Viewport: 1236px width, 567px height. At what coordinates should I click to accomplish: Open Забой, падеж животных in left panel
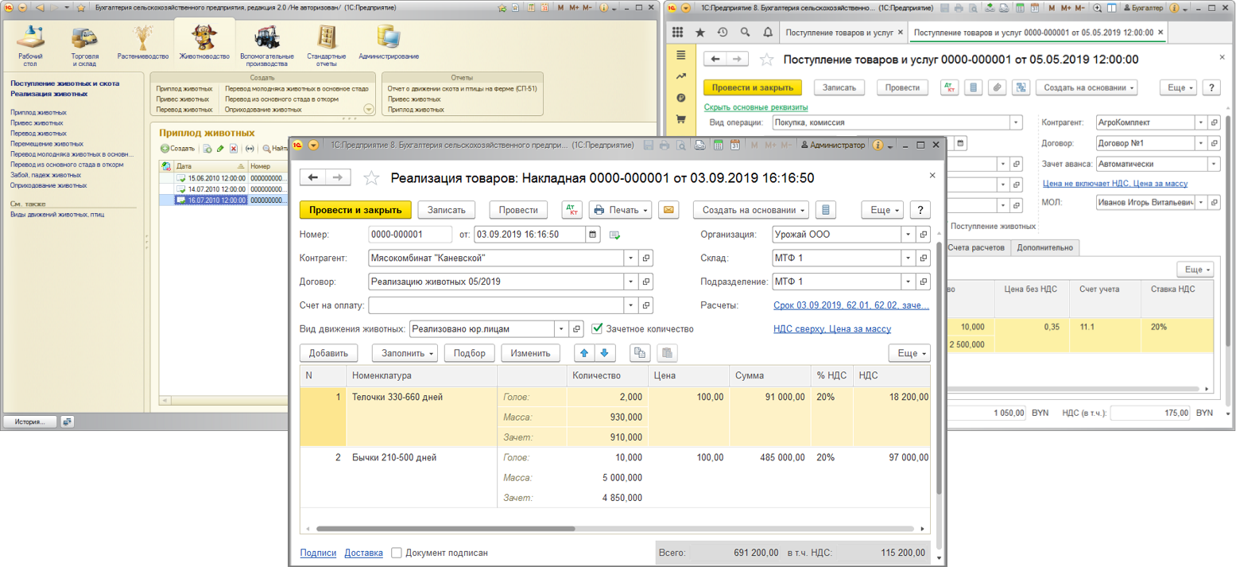45,175
